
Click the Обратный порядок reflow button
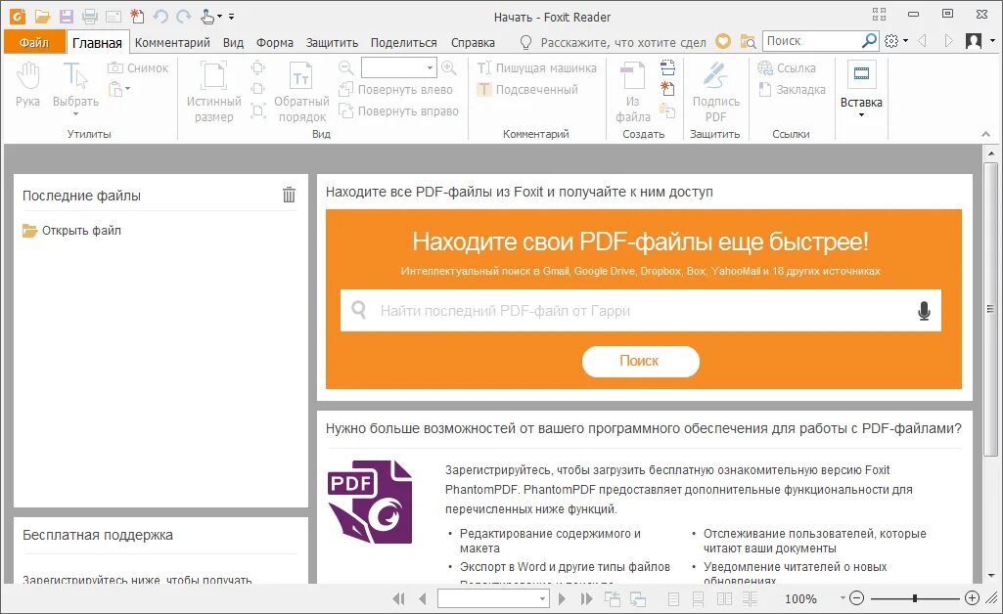pos(301,91)
